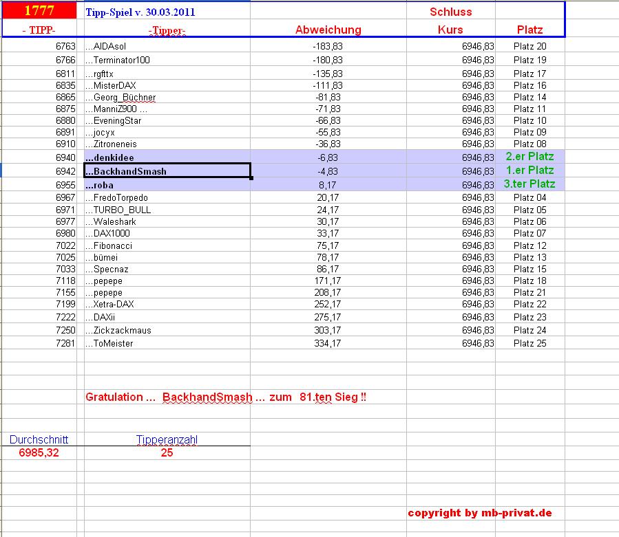Viewport: 619px width, 537px height.
Task: Click the deviation value -36,83
Action: coord(328,144)
